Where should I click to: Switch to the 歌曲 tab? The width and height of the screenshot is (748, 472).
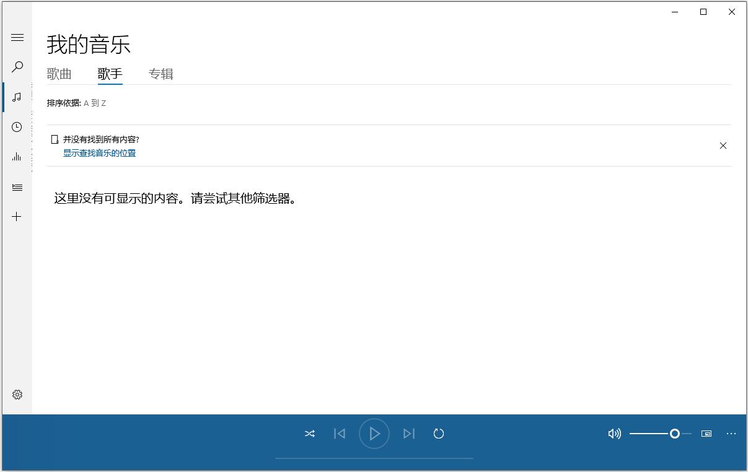59,74
